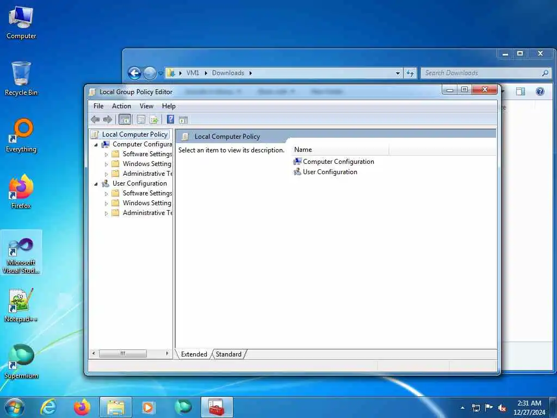This screenshot has width=557, height=418.
Task: Click the Properties toolbar icon
Action: click(x=141, y=119)
